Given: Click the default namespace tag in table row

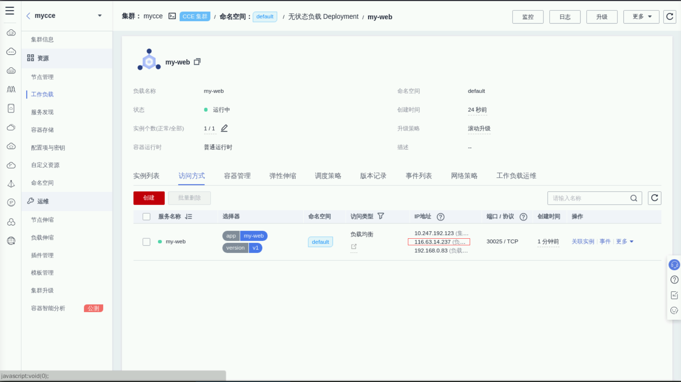Looking at the screenshot, I should coord(321,242).
